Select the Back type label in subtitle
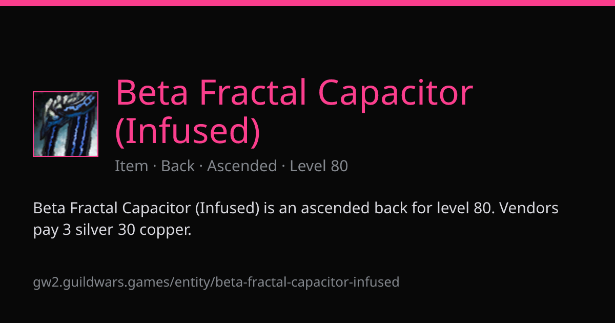Viewport: 615px width, 323px height. [x=178, y=166]
